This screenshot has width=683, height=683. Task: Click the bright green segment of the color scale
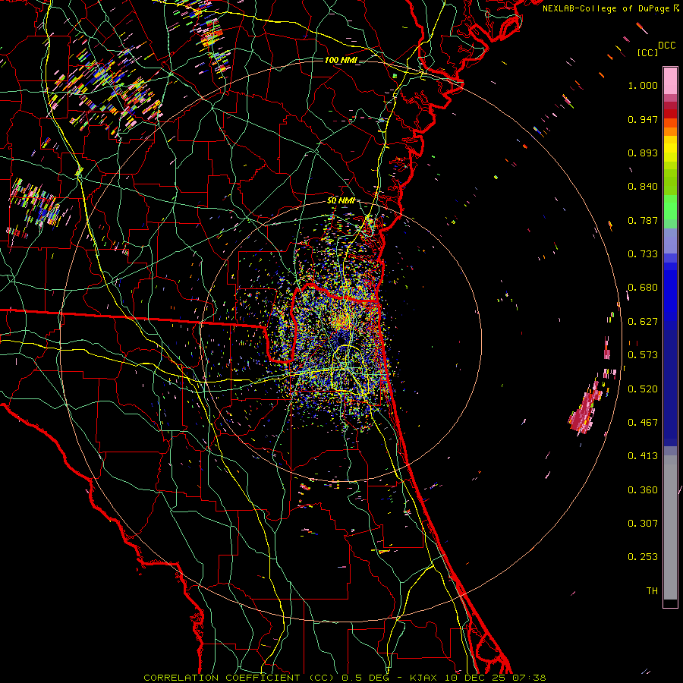click(670, 207)
